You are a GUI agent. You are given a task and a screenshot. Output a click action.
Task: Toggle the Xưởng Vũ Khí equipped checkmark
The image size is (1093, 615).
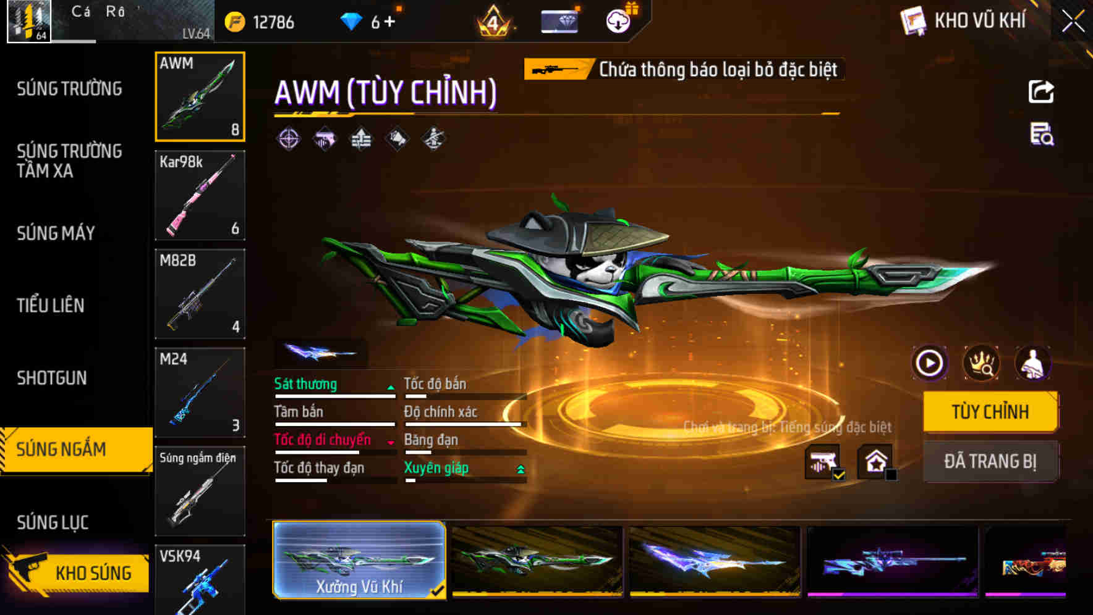coord(437,591)
